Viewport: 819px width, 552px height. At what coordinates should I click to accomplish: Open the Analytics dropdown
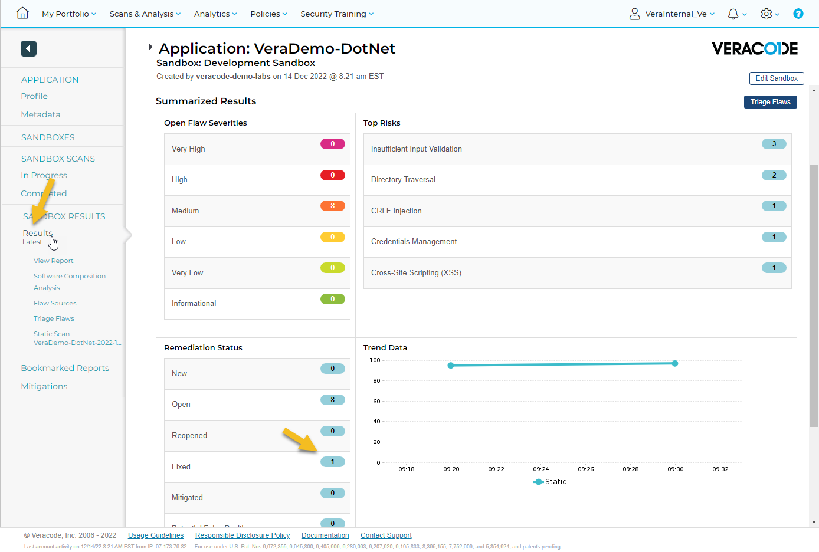[x=215, y=14]
